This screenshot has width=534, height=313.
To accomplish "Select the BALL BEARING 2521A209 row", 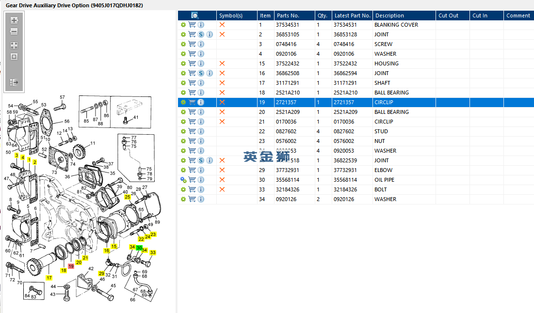I will point(356,112).
